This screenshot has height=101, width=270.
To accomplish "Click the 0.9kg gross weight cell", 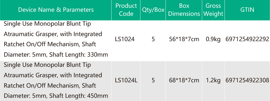I will click(213, 39).
